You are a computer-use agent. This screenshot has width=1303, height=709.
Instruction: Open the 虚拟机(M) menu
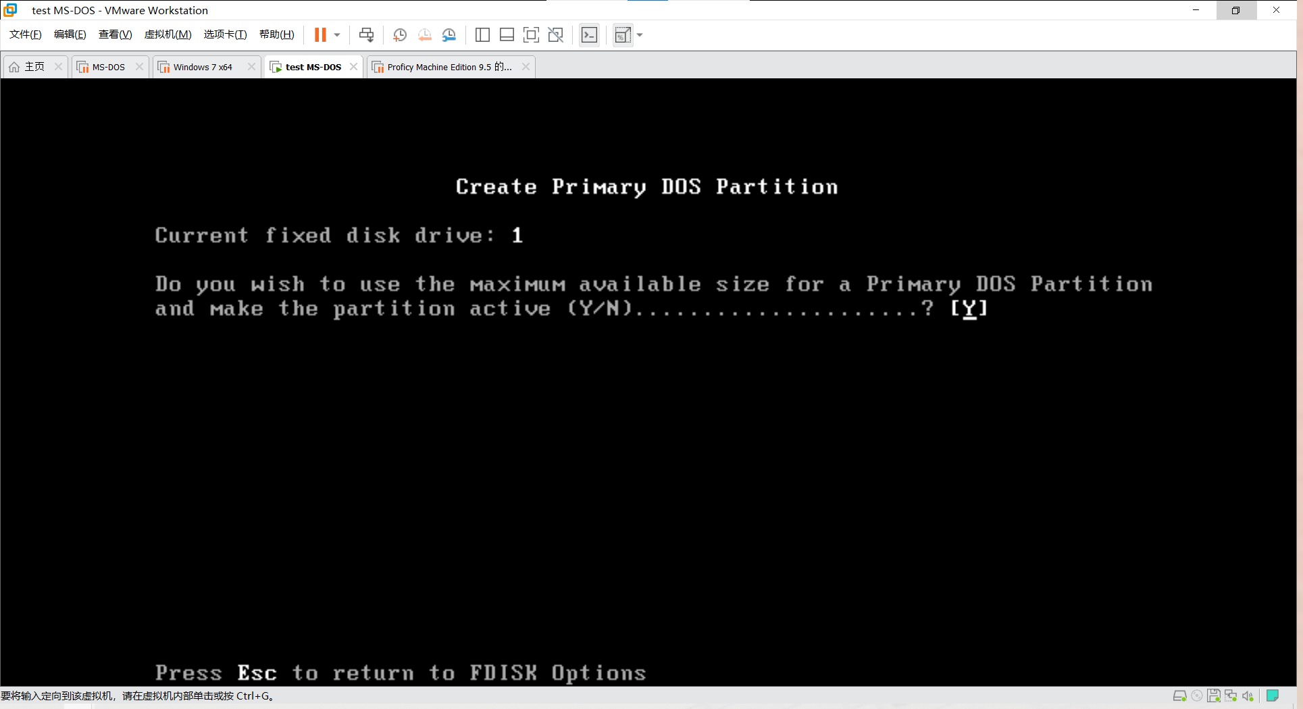pos(168,34)
